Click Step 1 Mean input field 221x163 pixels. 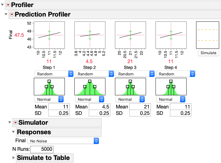click(59, 107)
